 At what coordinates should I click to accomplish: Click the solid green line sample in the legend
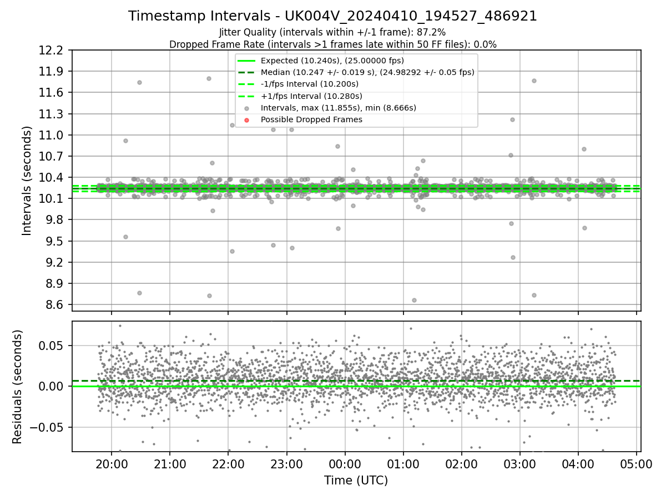(x=247, y=61)
